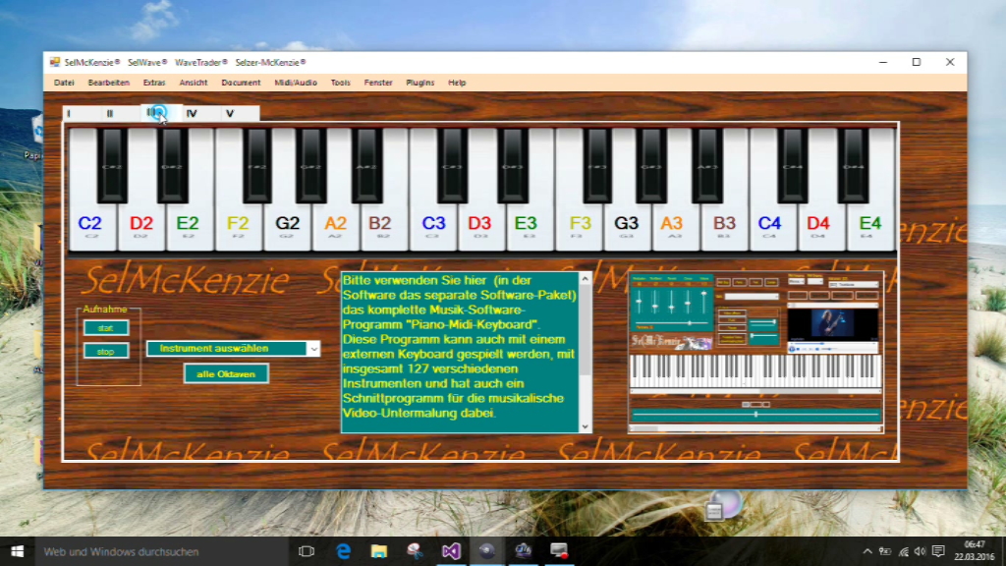
Task: Open the Action Center notifications icon
Action: (938, 551)
